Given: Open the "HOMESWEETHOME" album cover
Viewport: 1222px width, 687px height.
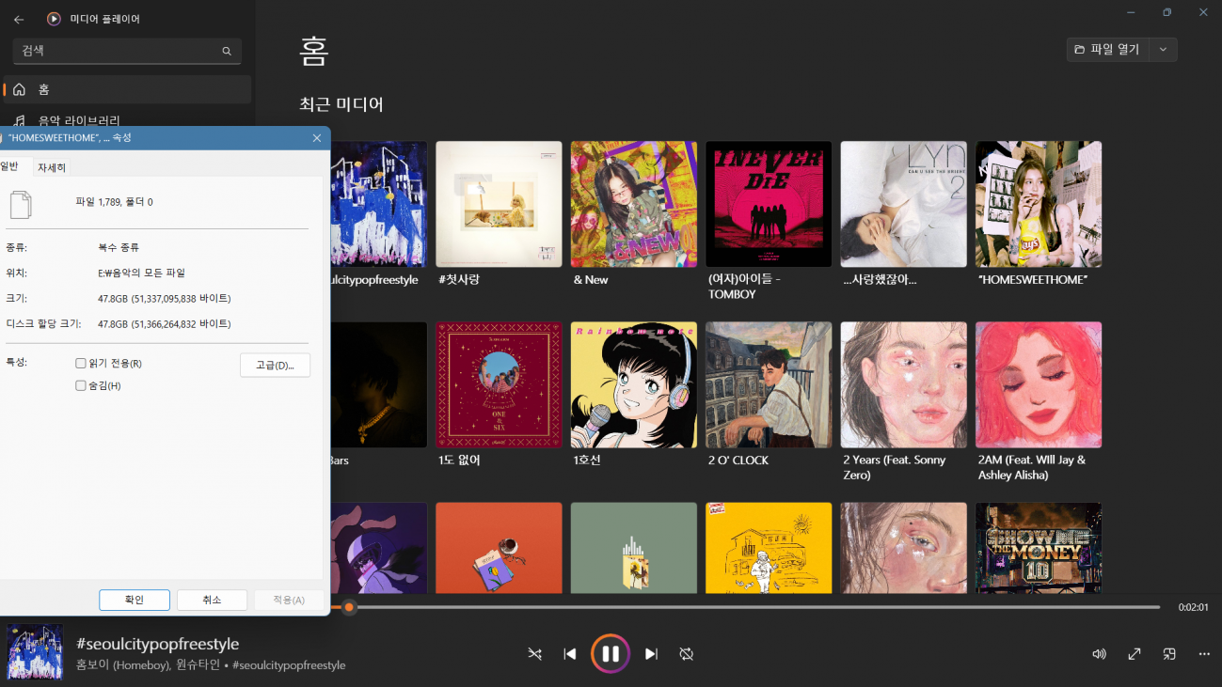Looking at the screenshot, I should 1039,204.
